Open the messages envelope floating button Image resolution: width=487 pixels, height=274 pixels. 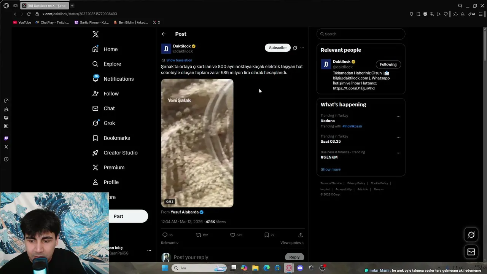(x=471, y=252)
